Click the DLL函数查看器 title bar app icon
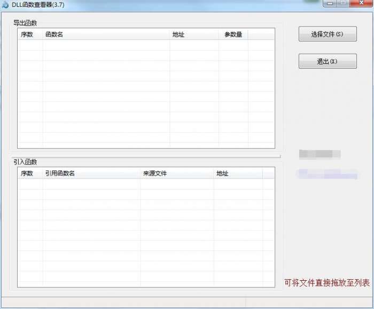374x309 pixels. pos(5,5)
